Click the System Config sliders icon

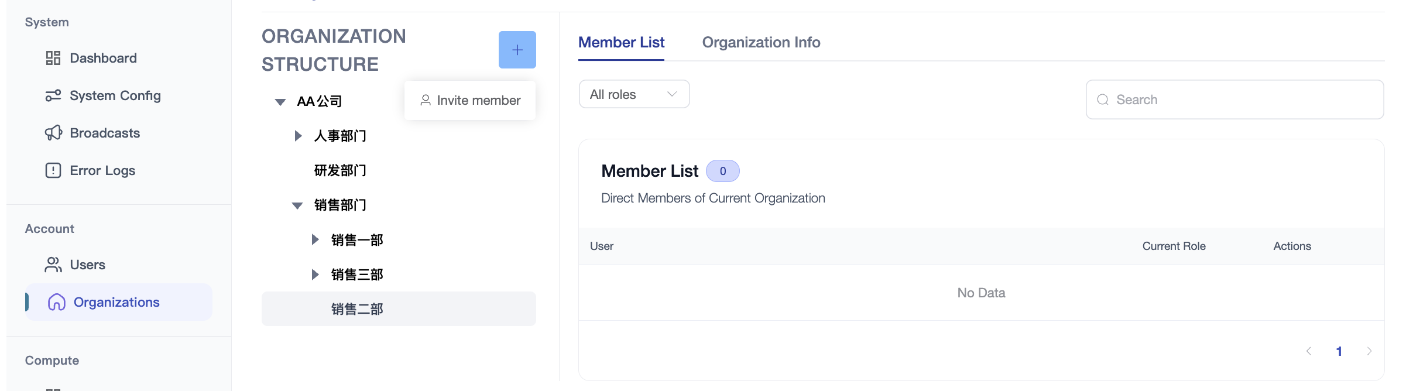(x=53, y=95)
